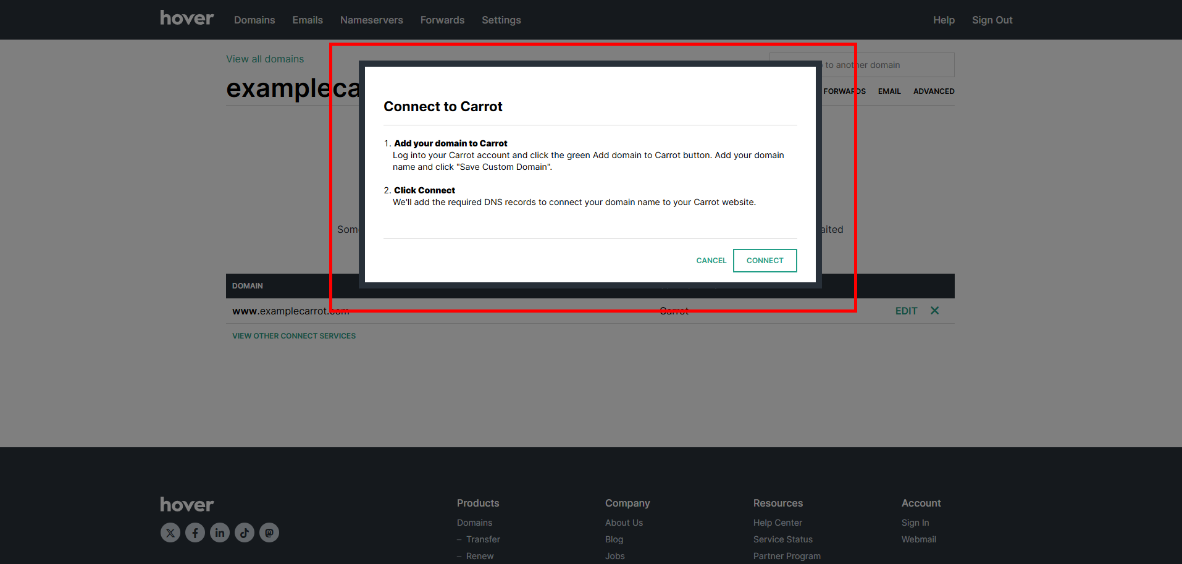
Task: Open the TikTok social icon in footer
Action: point(245,532)
